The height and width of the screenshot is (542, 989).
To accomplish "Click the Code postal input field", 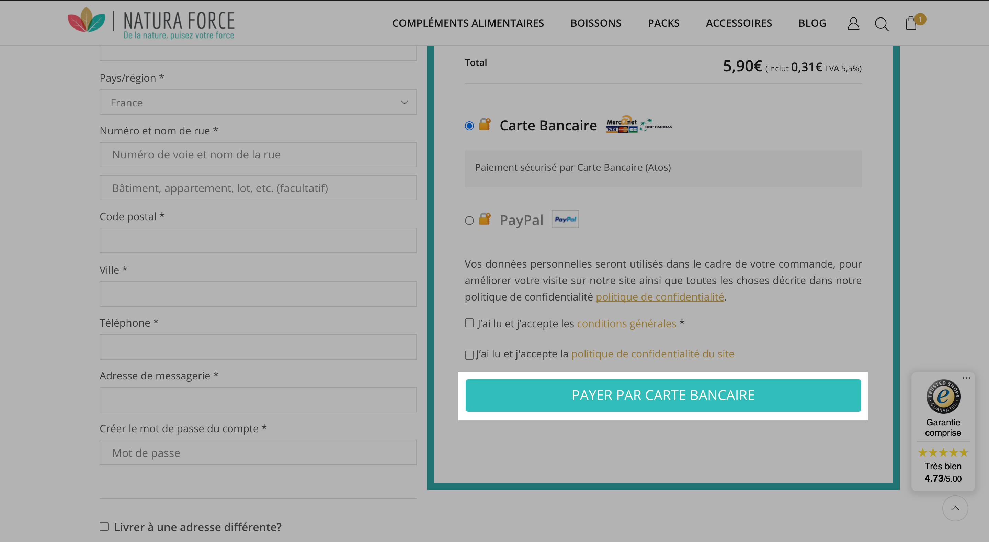I will [x=258, y=240].
